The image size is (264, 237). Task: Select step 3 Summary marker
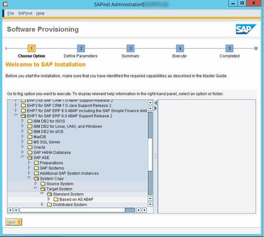(130, 48)
